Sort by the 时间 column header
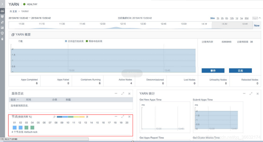263x142 pixels. pos(28,100)
